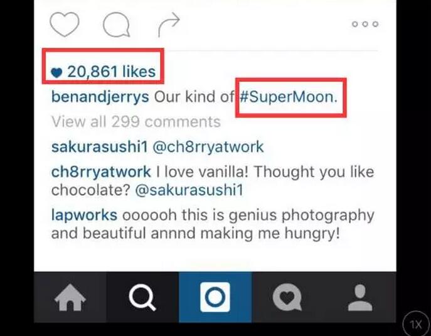Tap the @ch8rryatwork mention

208,147
